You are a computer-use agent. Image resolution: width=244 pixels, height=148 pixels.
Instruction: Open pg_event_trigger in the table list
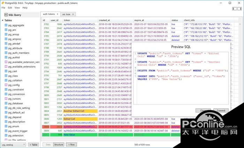click(18, 131)
